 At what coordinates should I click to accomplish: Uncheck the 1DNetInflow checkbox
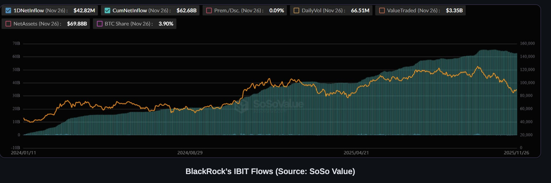coord(8,10)
